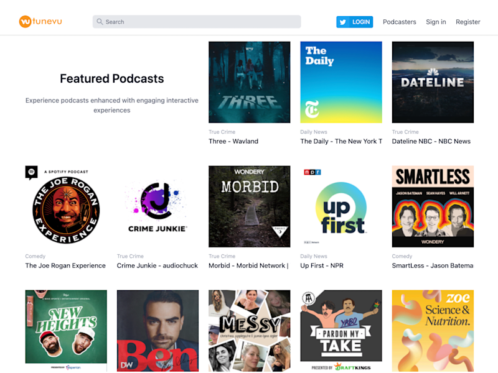Click 'SmartLess - Jason Batema' title
The image size is (498, 373).
(x=433, y=265)
